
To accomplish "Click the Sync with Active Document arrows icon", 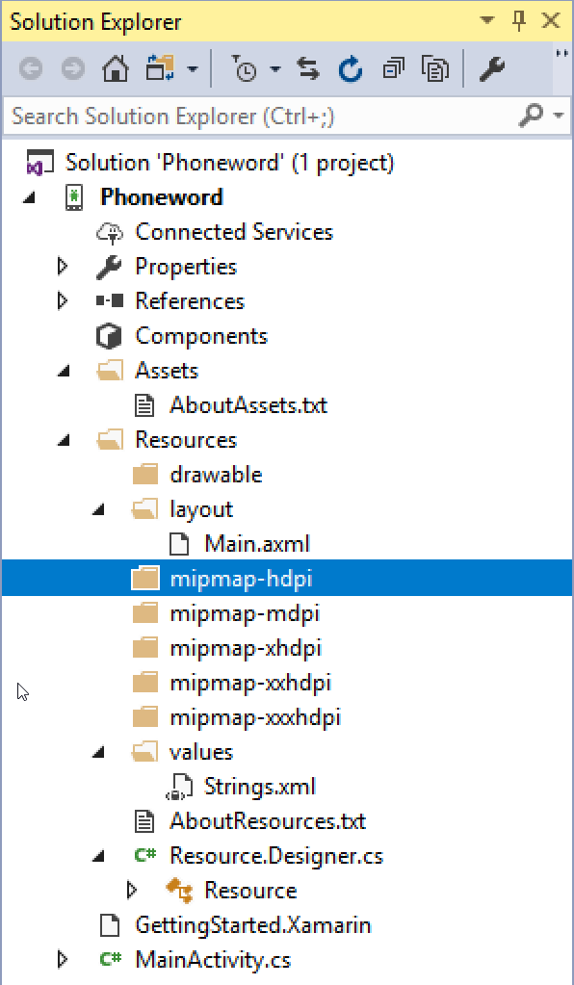I will click(308, 68).
